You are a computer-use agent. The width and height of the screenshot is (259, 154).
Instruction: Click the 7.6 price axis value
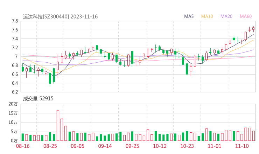click(x=15, y=30)
